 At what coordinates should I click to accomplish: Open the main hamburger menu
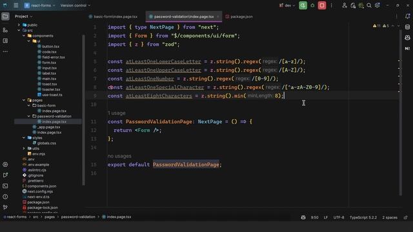click(x=15, y=5)
